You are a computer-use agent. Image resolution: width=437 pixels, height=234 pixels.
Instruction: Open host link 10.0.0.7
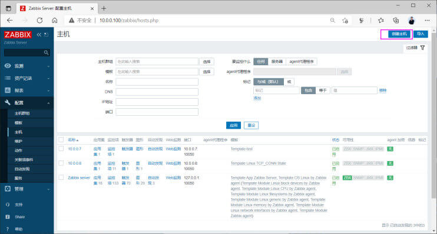tap(74, 149)
